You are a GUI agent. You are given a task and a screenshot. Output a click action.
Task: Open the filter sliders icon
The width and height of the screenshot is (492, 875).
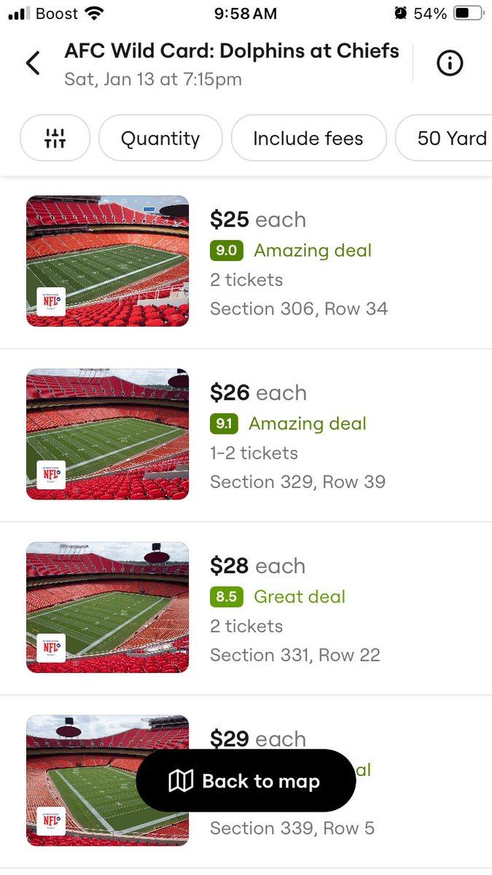pos(55,138)
